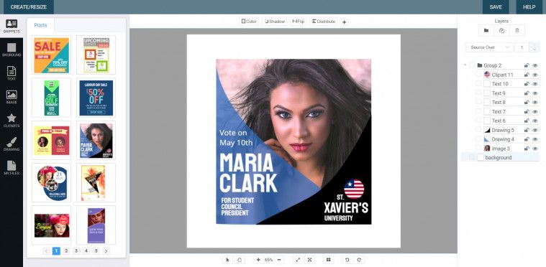Open My Files in the sidebar
Image resolution: width=546 pixels, height=267 pixels.
pos(11,168)
